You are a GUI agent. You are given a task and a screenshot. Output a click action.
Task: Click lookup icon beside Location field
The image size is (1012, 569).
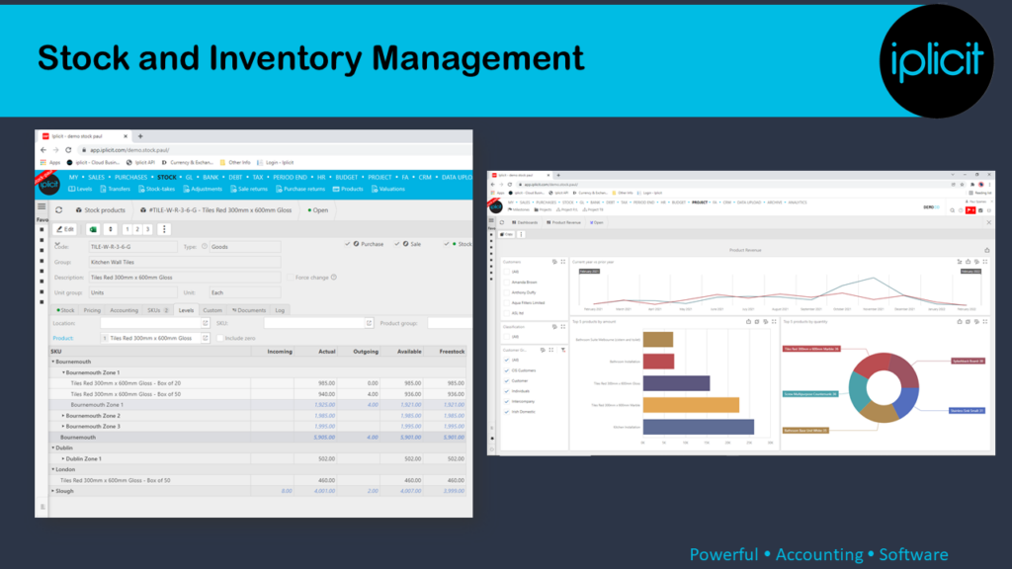[x=206, y=323]
